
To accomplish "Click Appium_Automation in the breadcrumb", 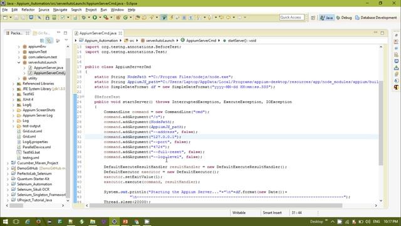I will click(101, 40).
